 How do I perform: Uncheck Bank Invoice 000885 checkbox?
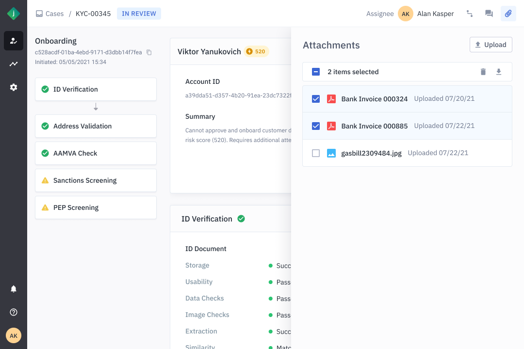316,126
